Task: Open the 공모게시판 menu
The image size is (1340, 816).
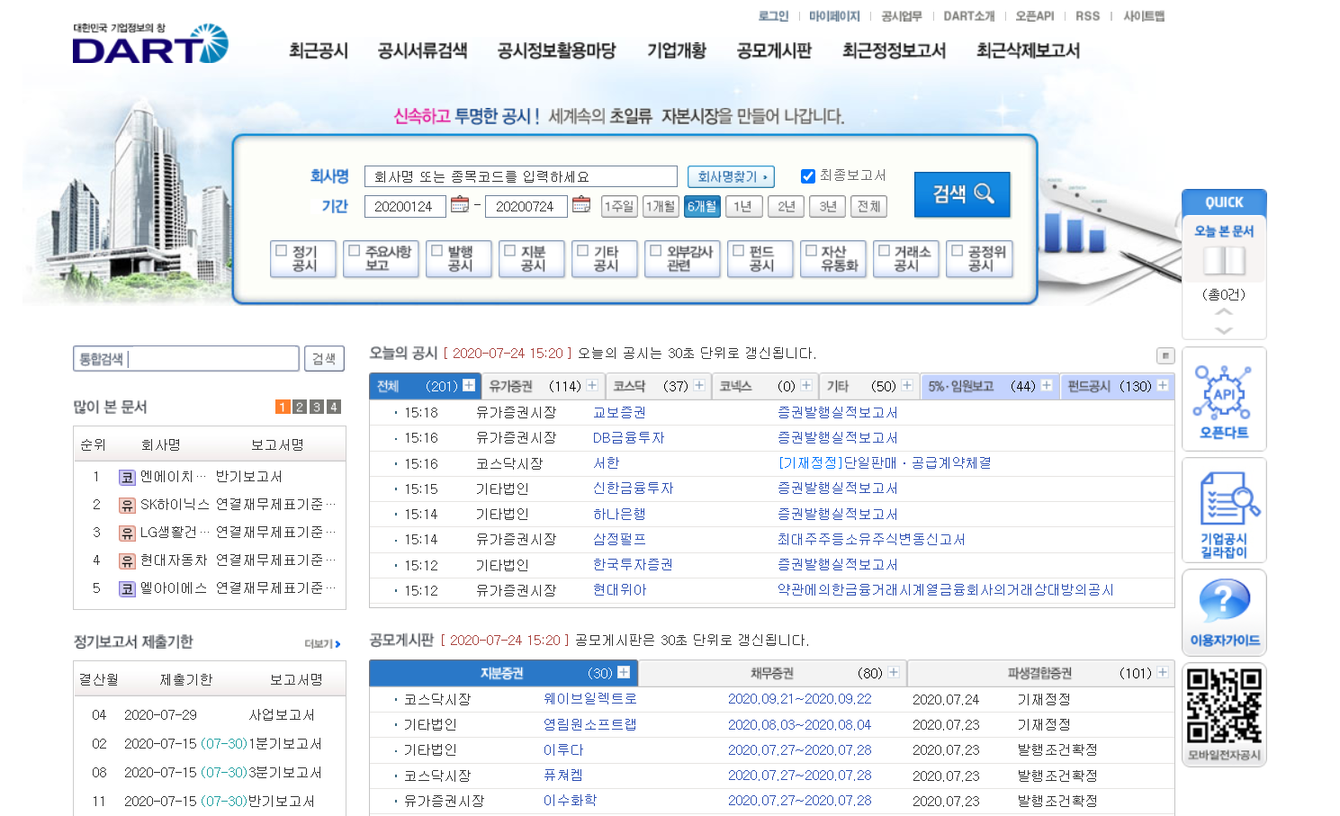Action: point(774,50)
